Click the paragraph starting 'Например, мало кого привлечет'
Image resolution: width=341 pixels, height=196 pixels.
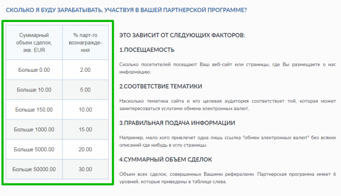[228, 141]
